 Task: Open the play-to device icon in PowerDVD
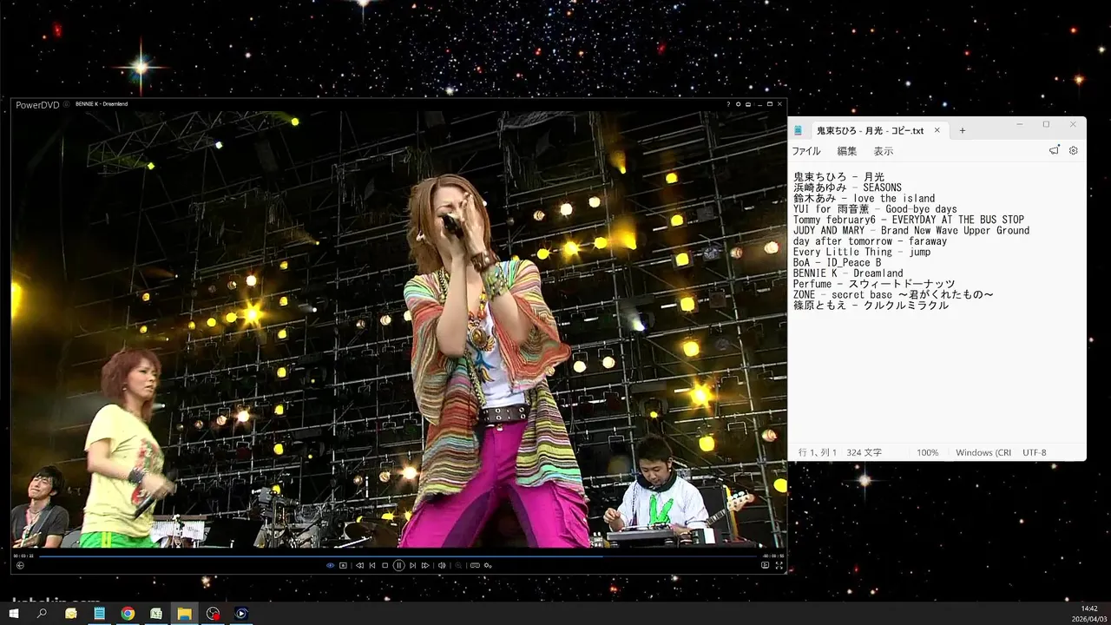[765, 565]
